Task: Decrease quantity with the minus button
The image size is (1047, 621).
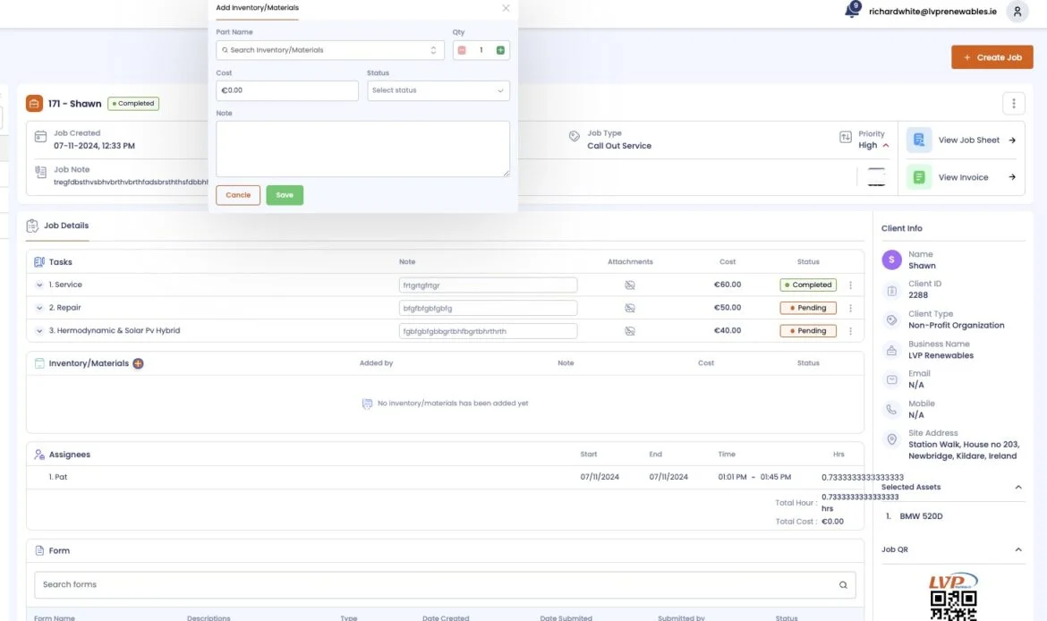Action: pos(462,50)
